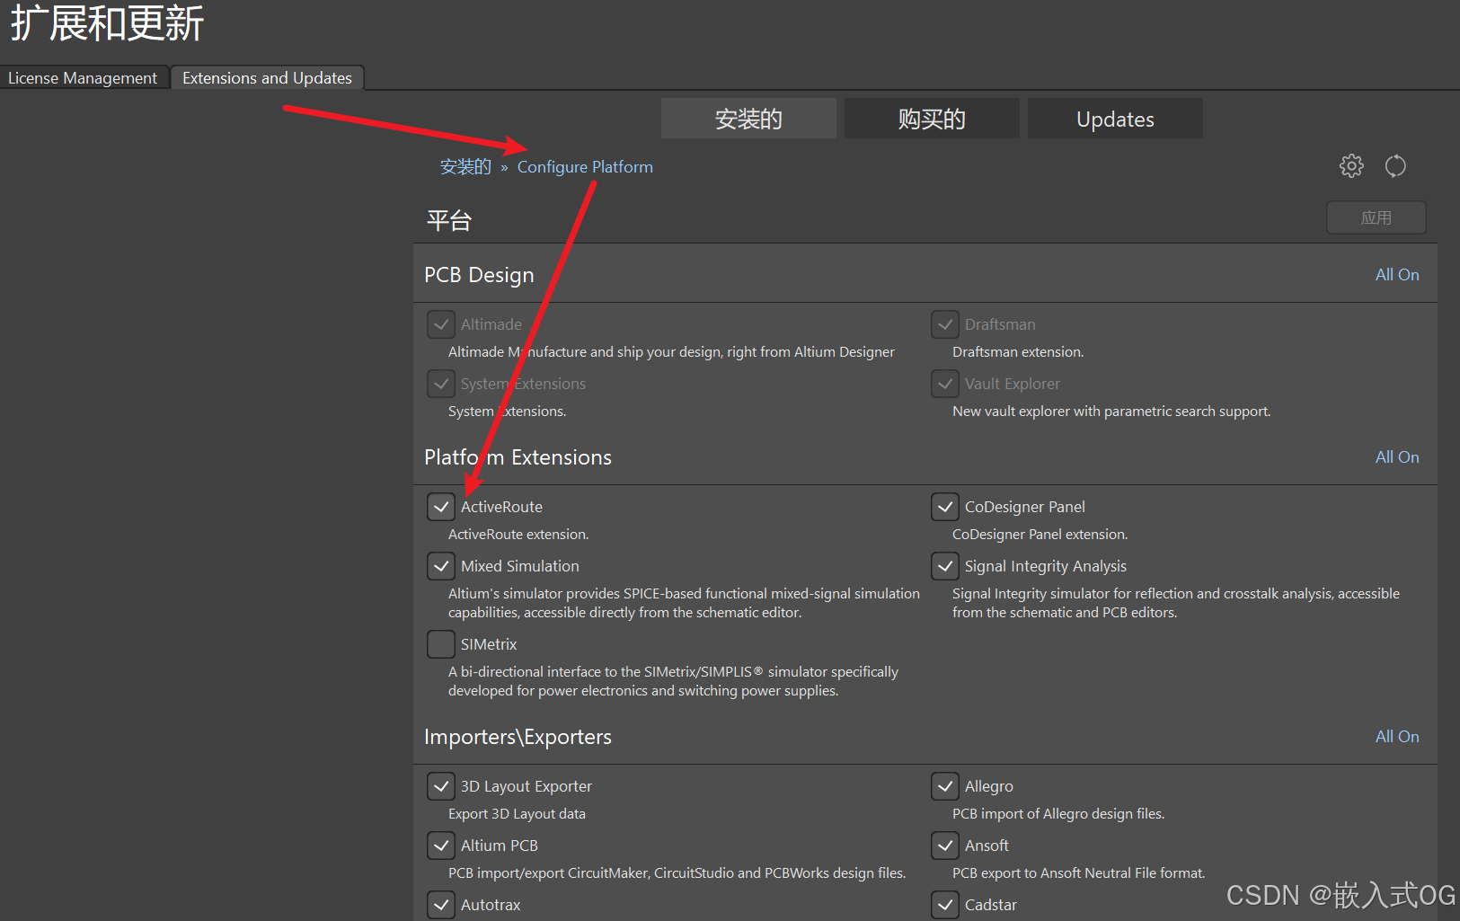Click the 应用 (Apply) button
1460x921 pixels.
point(1376,217)
